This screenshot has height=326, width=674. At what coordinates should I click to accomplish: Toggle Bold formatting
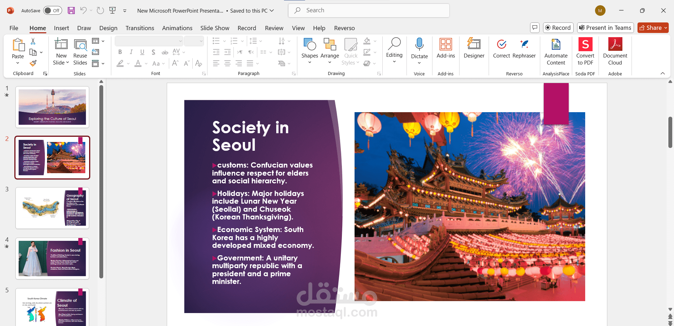(x=120, y=52)
